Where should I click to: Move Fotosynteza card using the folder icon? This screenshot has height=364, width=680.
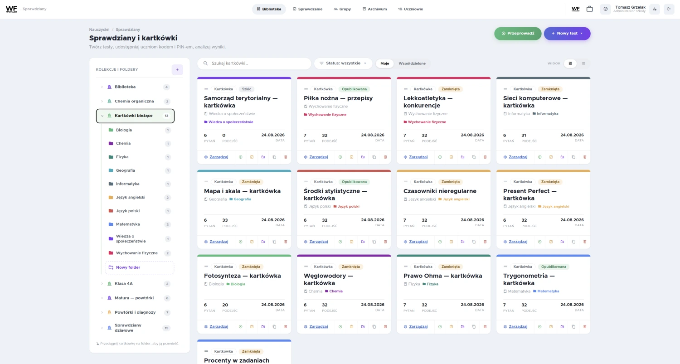point(263,326)
